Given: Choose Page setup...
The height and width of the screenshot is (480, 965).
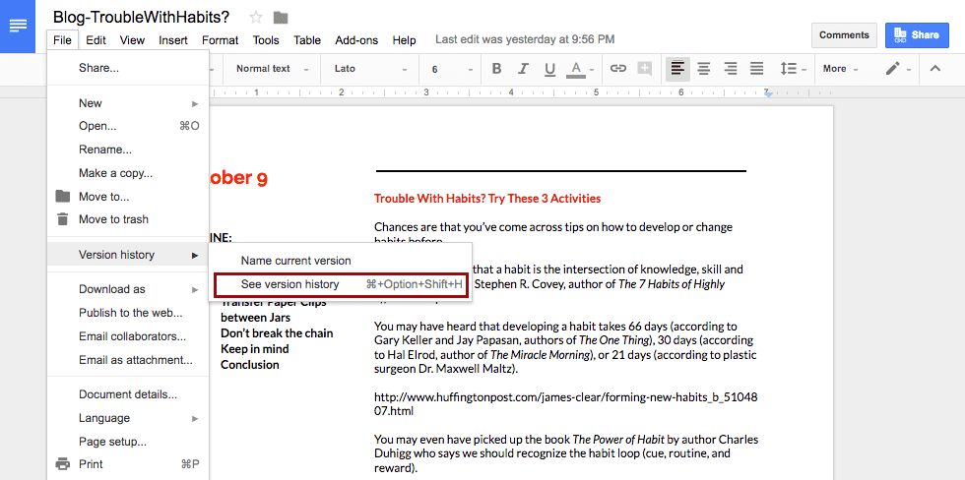Looking at the screenshot, I should tap(128, 442).
